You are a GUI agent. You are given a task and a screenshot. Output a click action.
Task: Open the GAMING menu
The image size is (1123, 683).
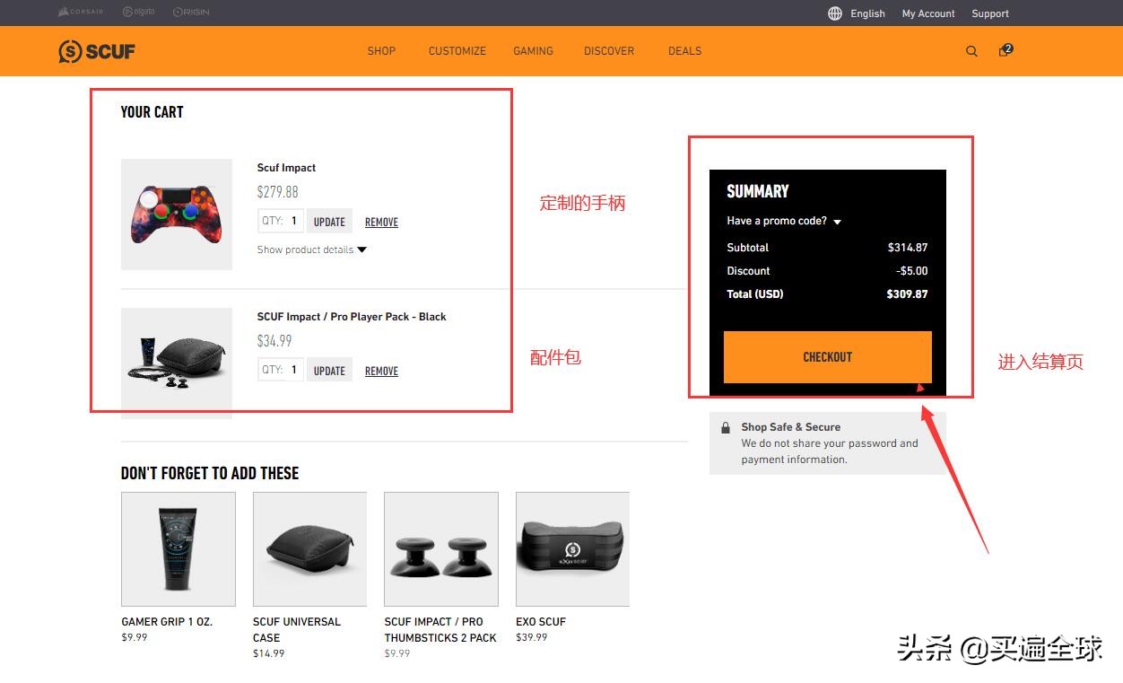[x=533, y=51]
